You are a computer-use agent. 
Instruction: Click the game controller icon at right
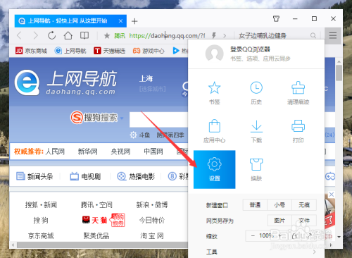coord(330,176)
